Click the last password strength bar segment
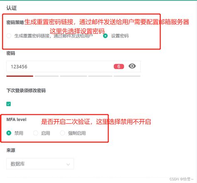The image size is (197, 183). (x=127, y=76)
